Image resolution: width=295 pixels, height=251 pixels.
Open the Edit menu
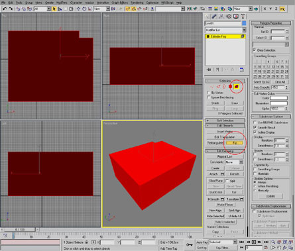tap(11, 3)
